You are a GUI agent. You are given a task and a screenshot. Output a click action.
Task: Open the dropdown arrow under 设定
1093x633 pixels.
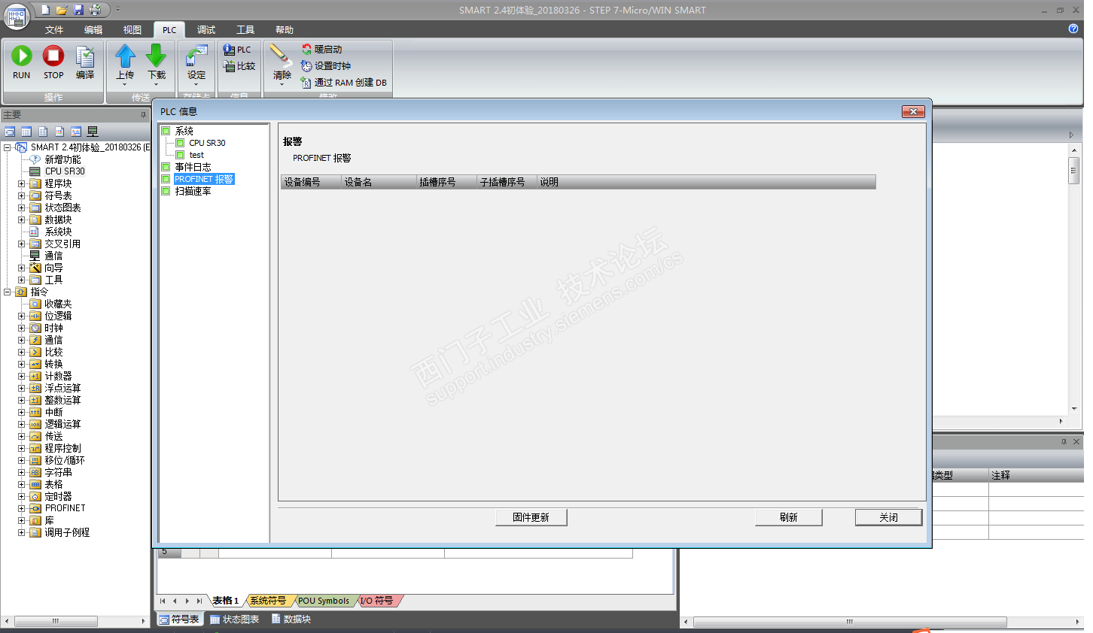tap(196, 84)
